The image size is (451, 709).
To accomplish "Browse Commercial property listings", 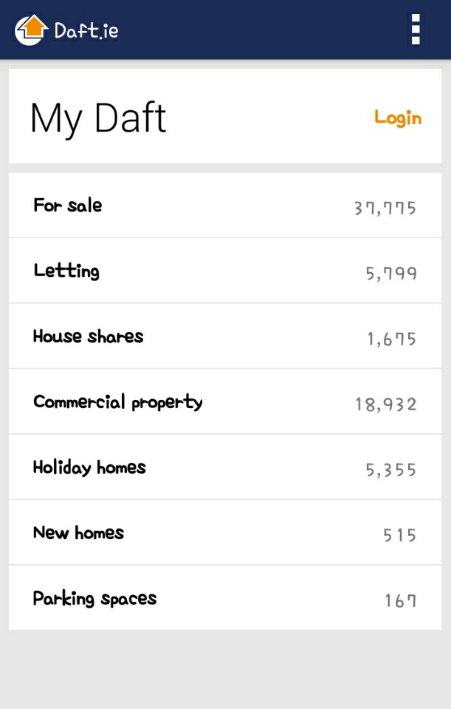I will click(225, 401).
